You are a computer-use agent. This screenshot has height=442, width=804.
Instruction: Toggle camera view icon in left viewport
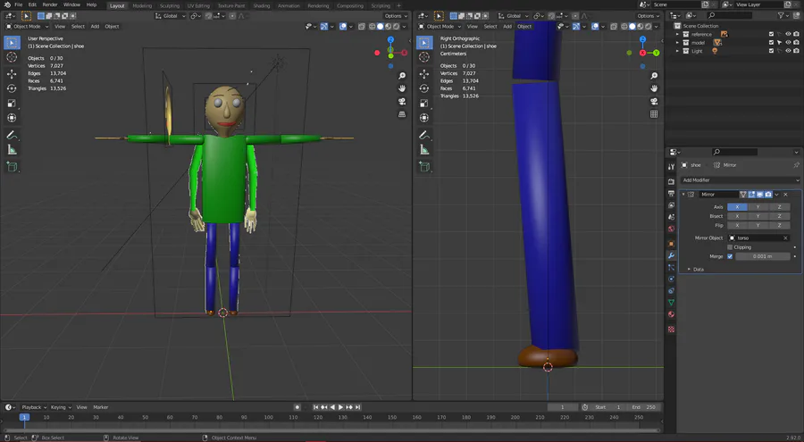click(x=403, y=102)
